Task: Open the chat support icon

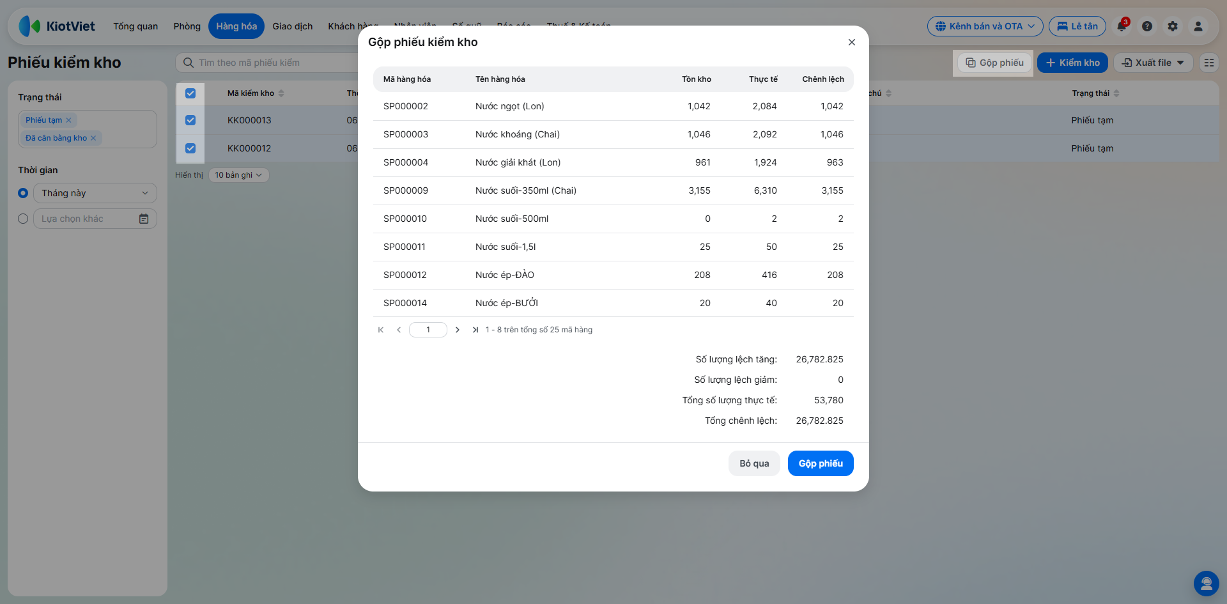Action: 1207,584
